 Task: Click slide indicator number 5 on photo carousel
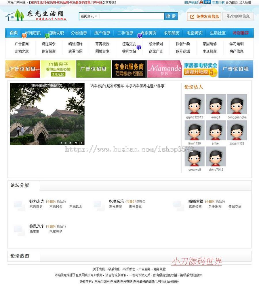(x=82, y=143)
